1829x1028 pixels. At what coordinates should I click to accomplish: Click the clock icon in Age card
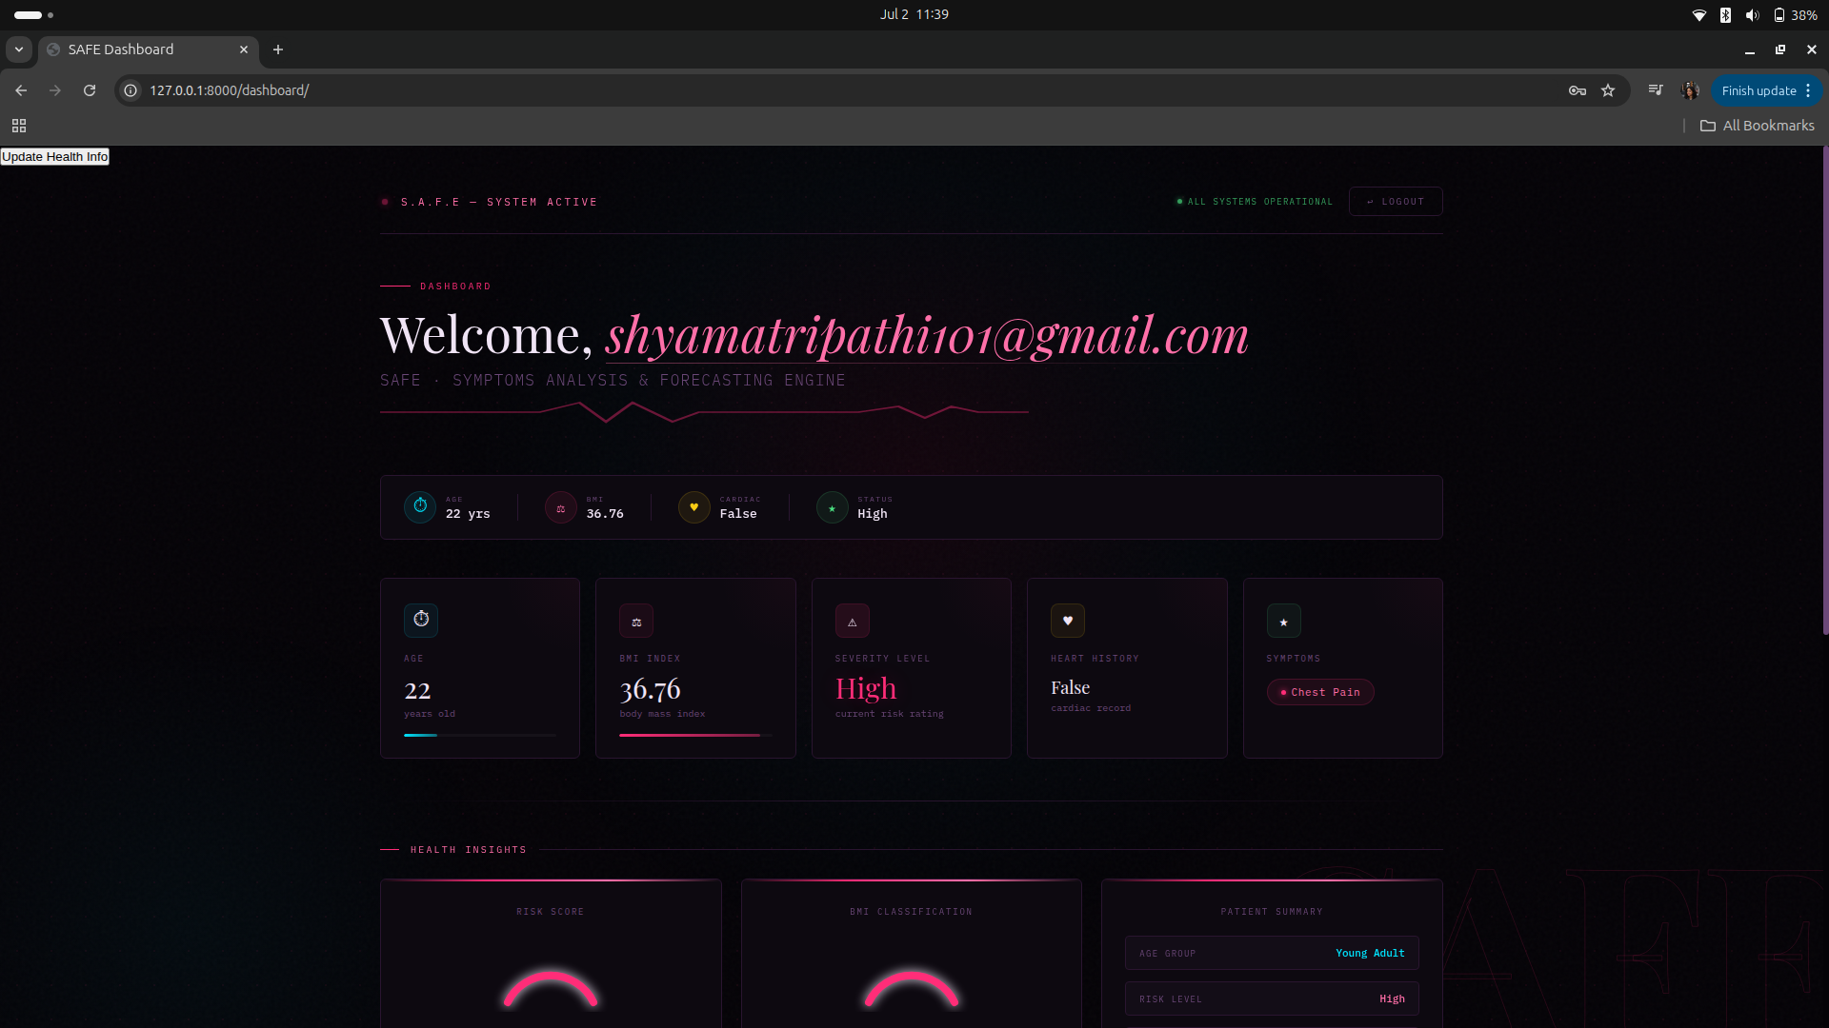[x=421, y=620]
